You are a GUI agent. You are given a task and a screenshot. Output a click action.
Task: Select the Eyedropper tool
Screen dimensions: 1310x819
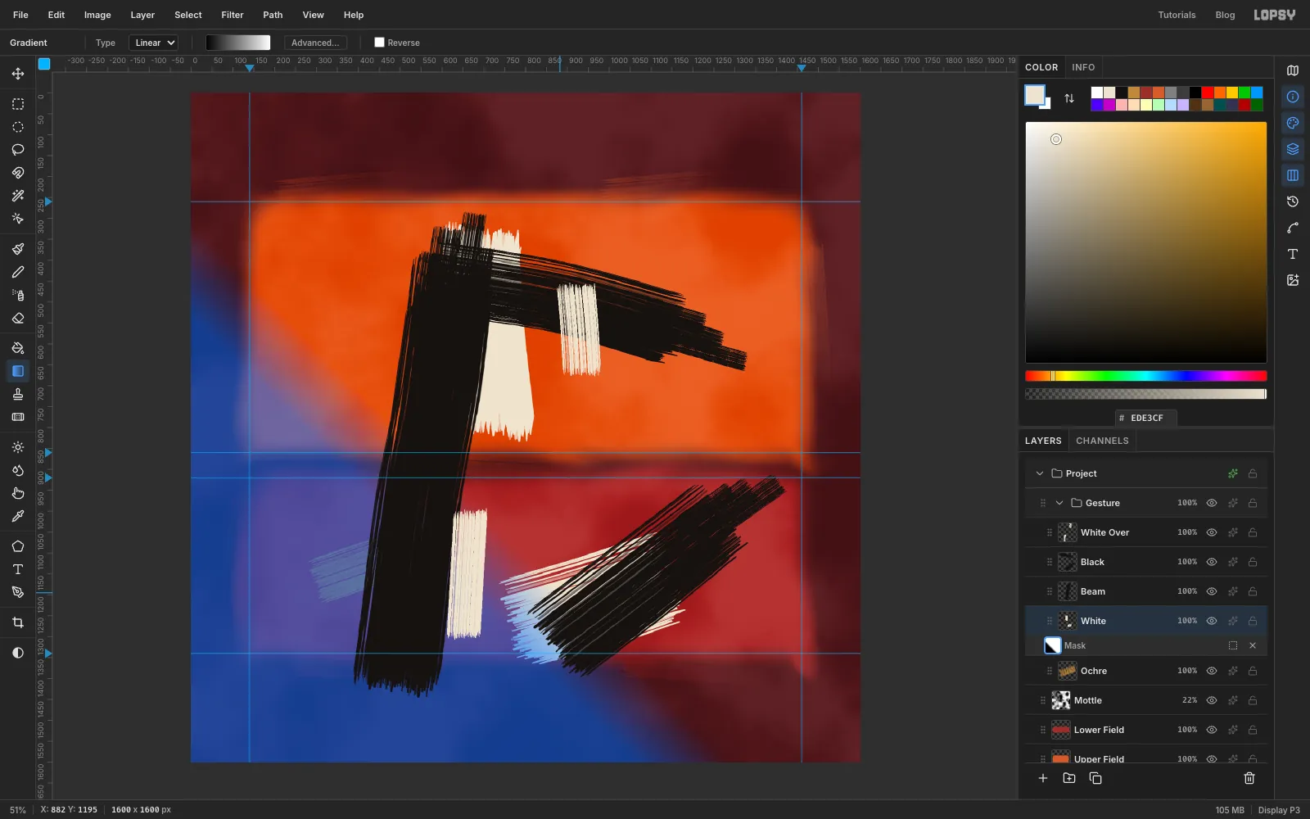(x=18, y=516)
